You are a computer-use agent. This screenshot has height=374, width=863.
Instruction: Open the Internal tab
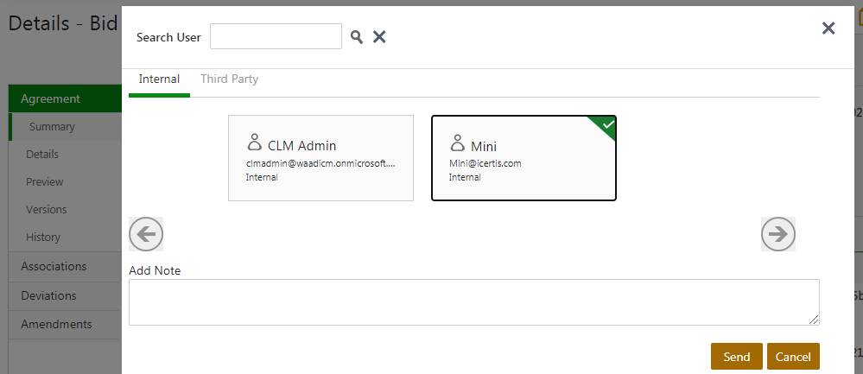tap(159, 79)
